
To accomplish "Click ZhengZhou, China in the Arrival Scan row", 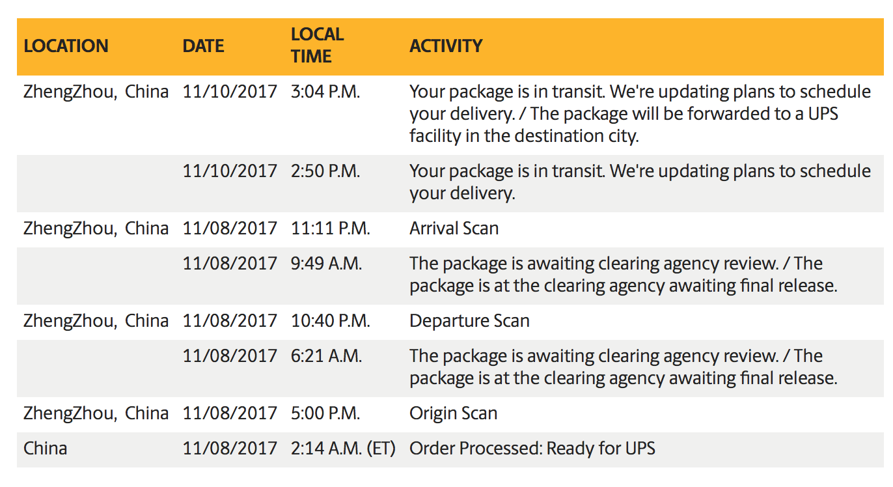I will tap(96, 229).
